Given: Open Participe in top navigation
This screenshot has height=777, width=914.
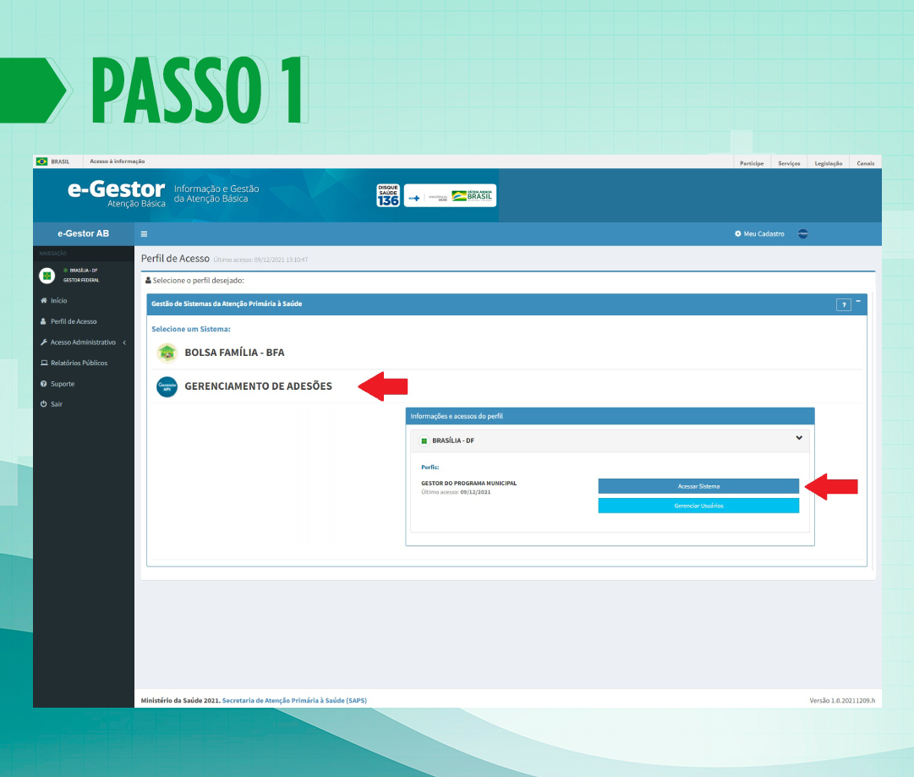Looking at the screenshot, I should coord(752,163).
